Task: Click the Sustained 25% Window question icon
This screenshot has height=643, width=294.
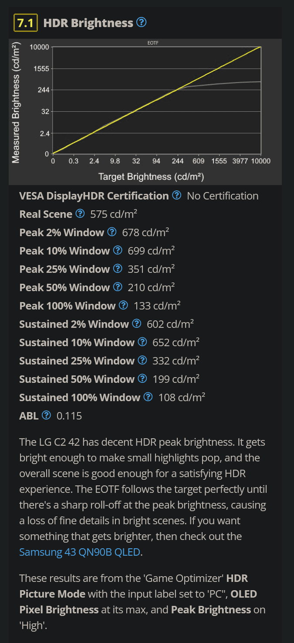Action: [x=142, y=361]
